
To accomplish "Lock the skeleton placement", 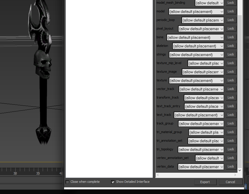I will tap(231, 46).
